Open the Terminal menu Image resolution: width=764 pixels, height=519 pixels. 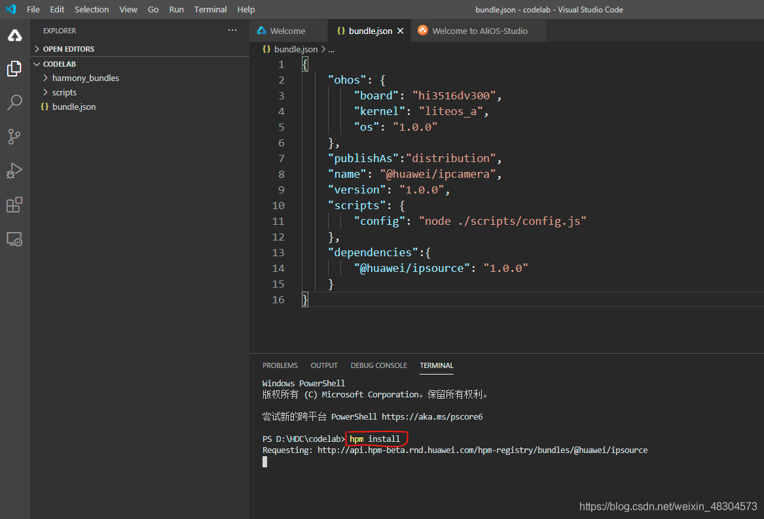[211, 9]
